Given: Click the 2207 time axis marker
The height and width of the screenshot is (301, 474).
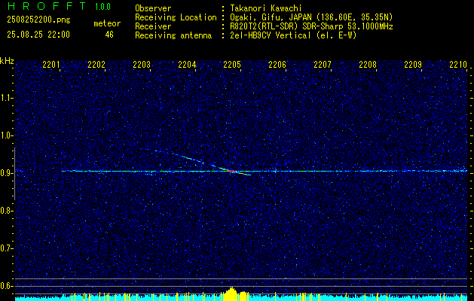Looking at the screenshot, I should tap(323, 64).
